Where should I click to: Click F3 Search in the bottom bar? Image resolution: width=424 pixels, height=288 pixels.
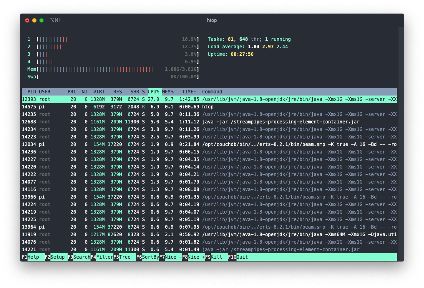point(79,257)
